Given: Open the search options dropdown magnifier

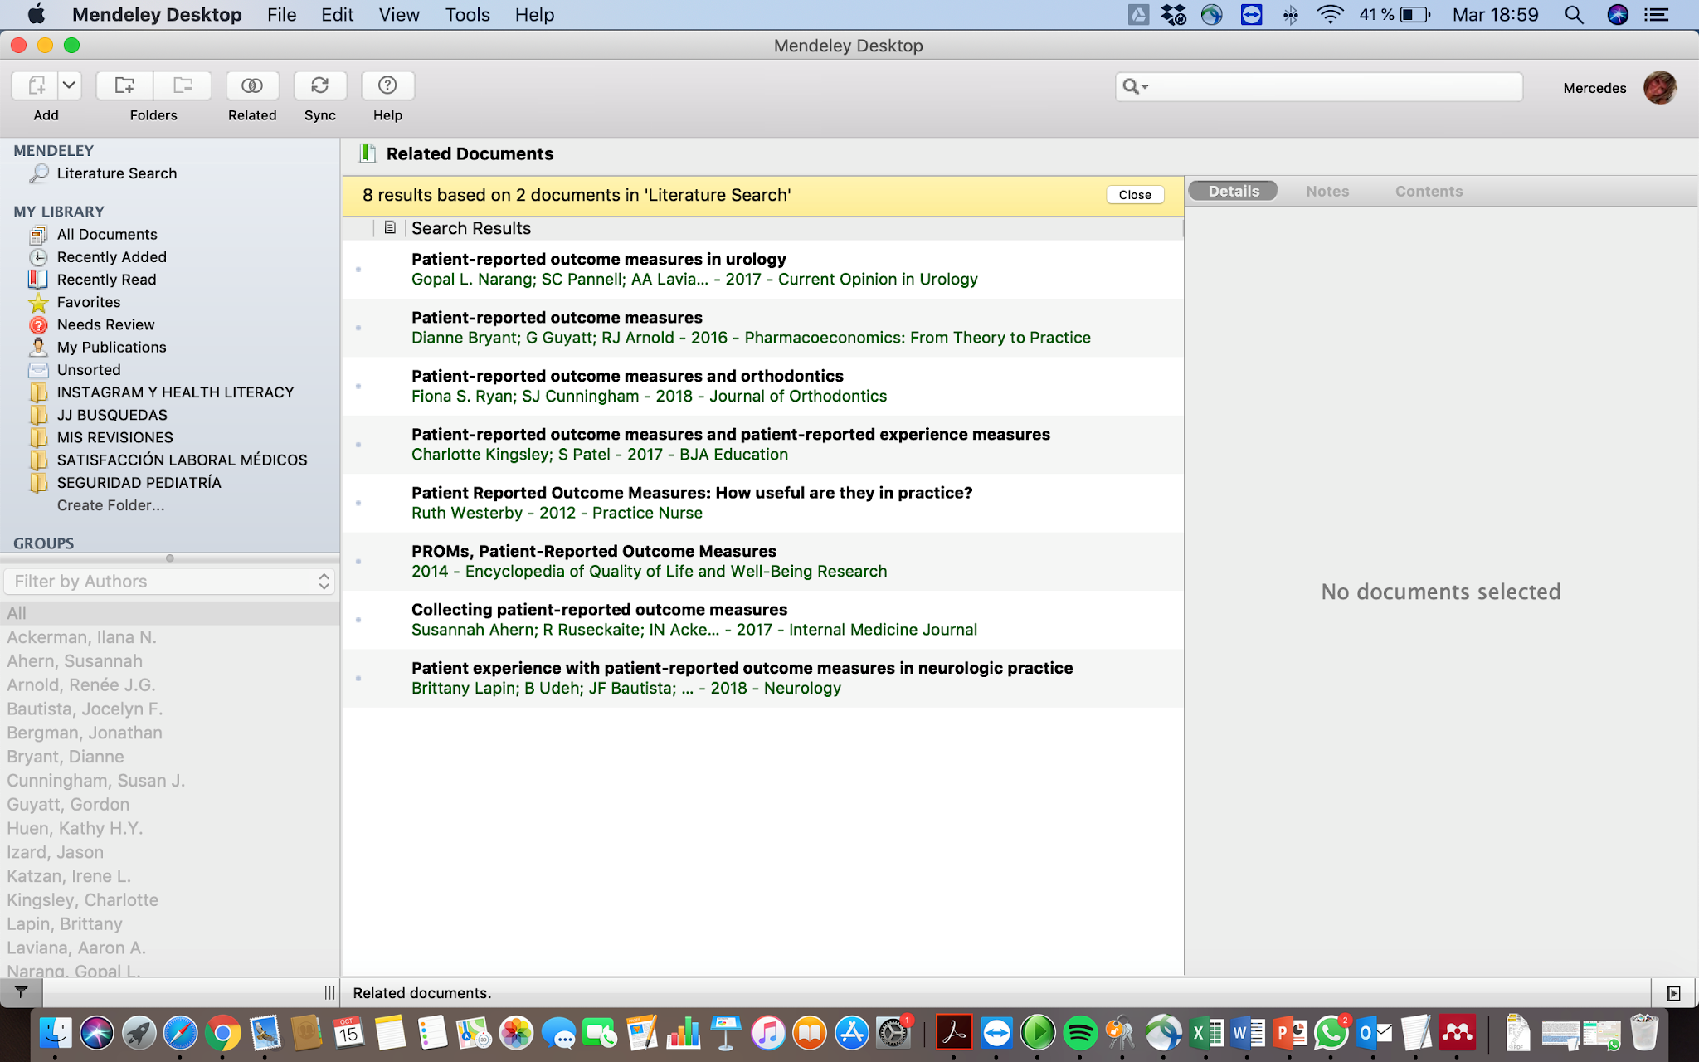Looking at the screenshot, I should pyautogui.click(x=1135, y=86).
